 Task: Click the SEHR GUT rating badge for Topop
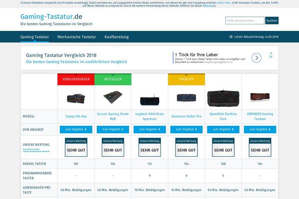(x=76, y=147)
